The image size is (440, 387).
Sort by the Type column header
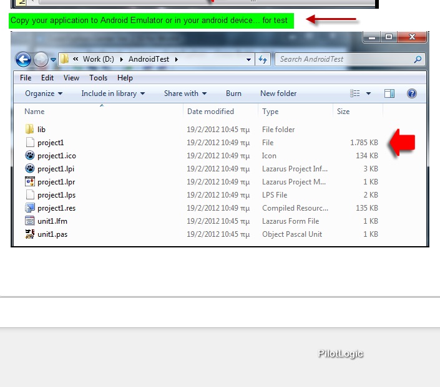pos(270,112)
